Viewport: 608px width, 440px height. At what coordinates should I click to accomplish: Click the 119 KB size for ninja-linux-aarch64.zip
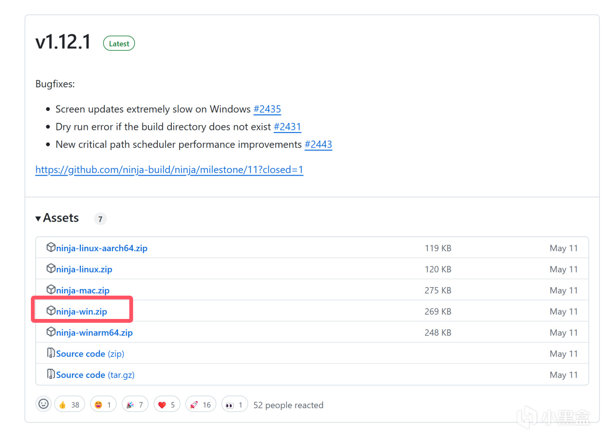click(x=438, y=248)
